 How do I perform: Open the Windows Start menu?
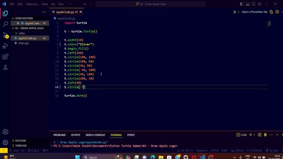coord(77,157)
